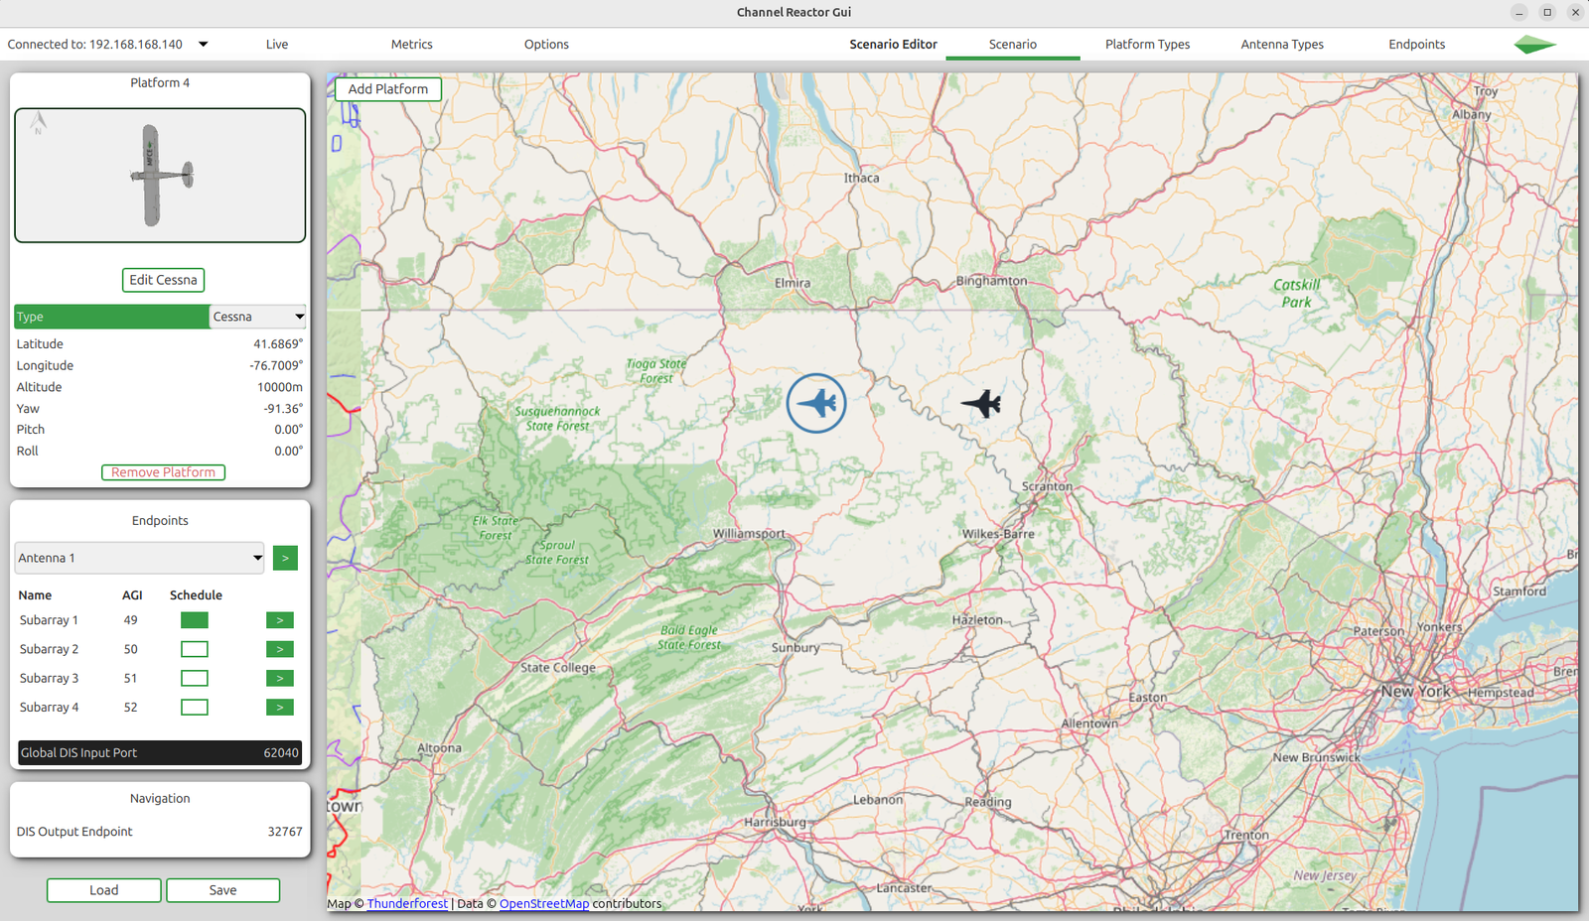Click Add Platform on the map
1589x921 pixels.
387,88
